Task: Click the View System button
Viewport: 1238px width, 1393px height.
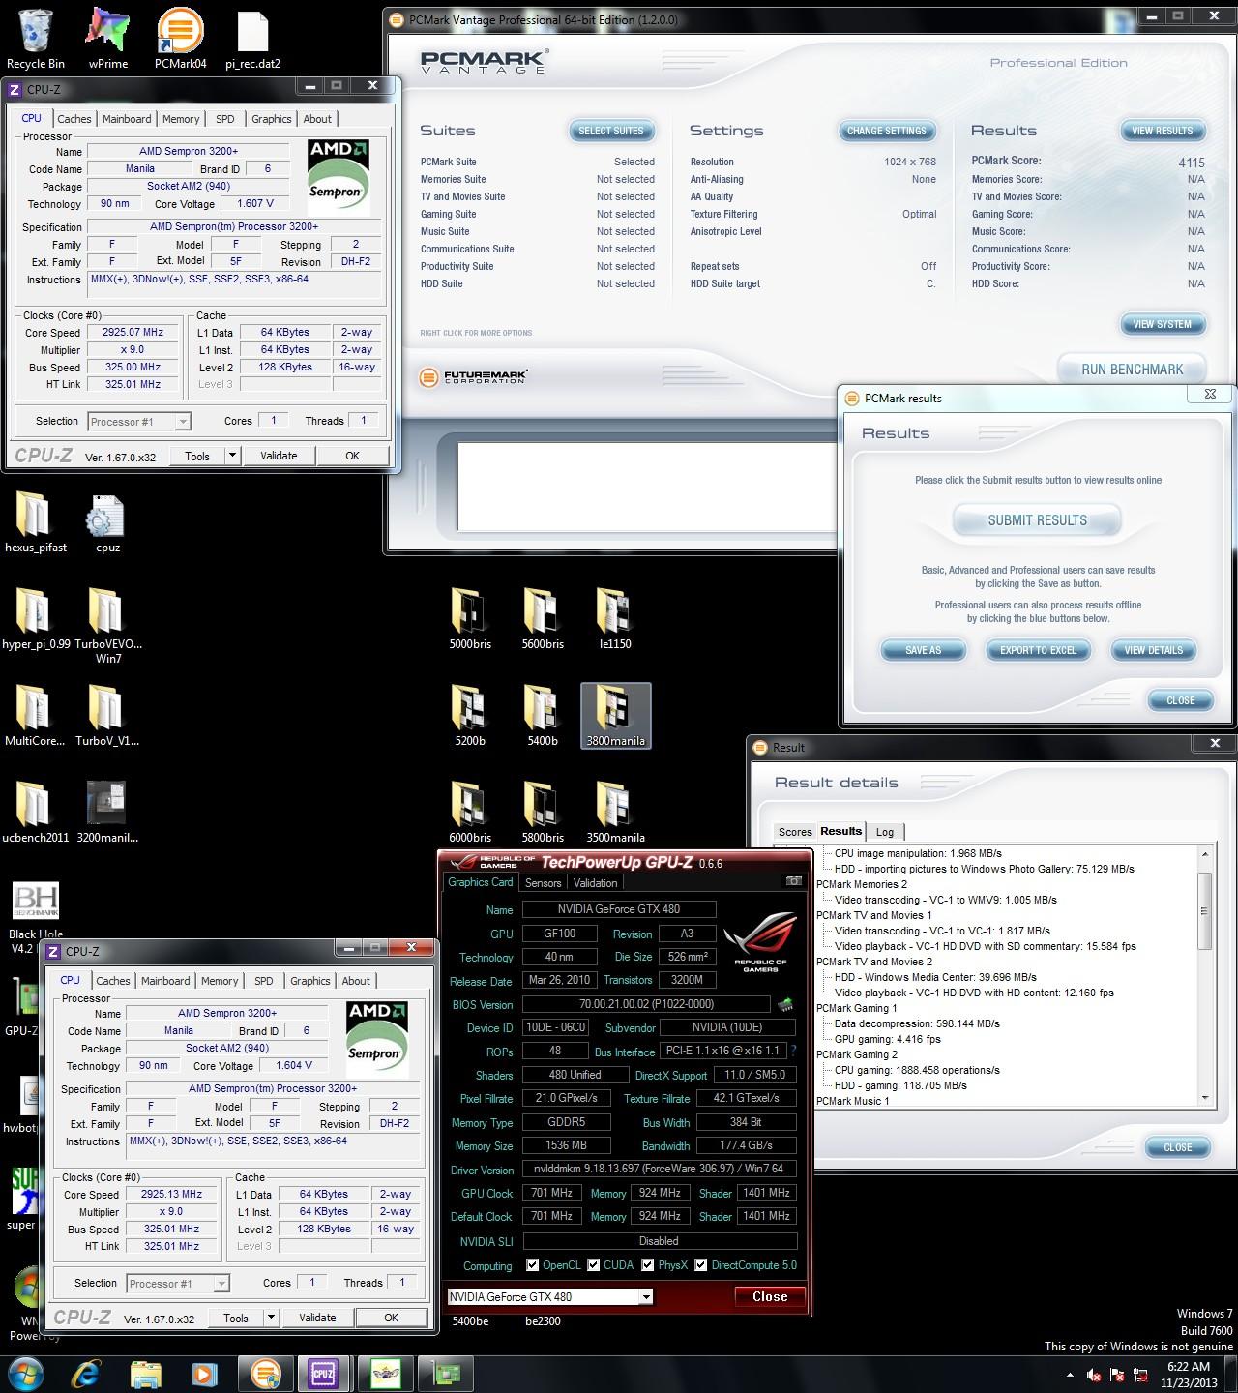Action: coord(1163,324)
